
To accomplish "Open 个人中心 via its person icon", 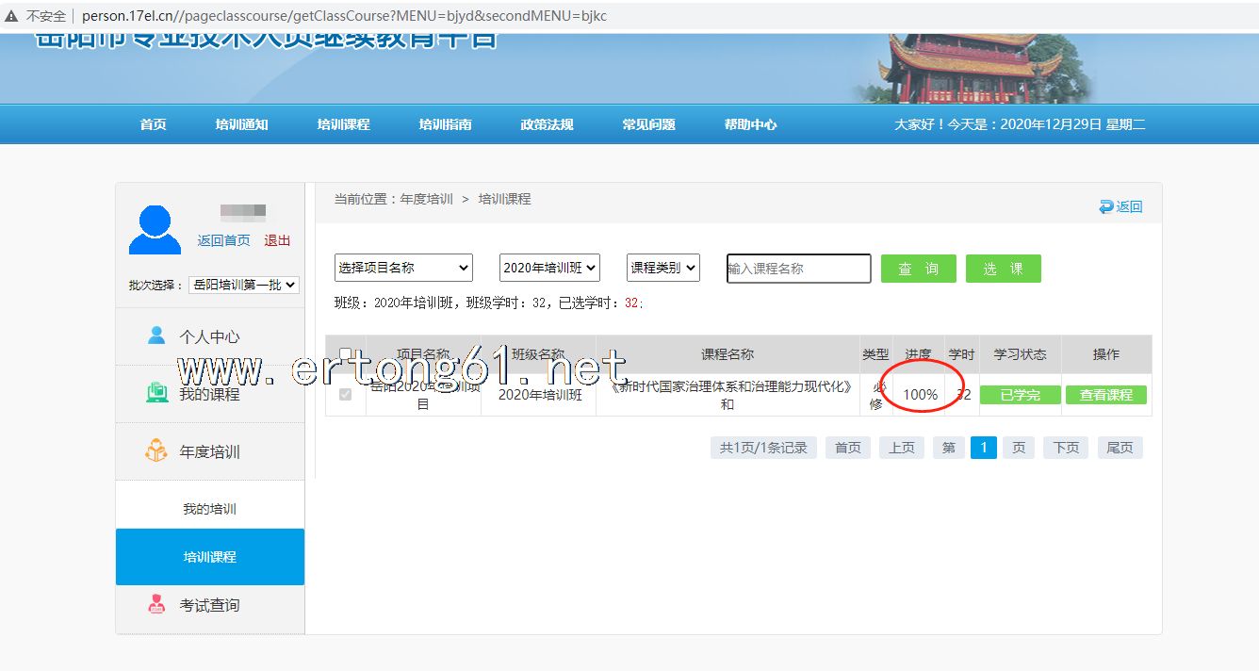I will coord(156,335).
